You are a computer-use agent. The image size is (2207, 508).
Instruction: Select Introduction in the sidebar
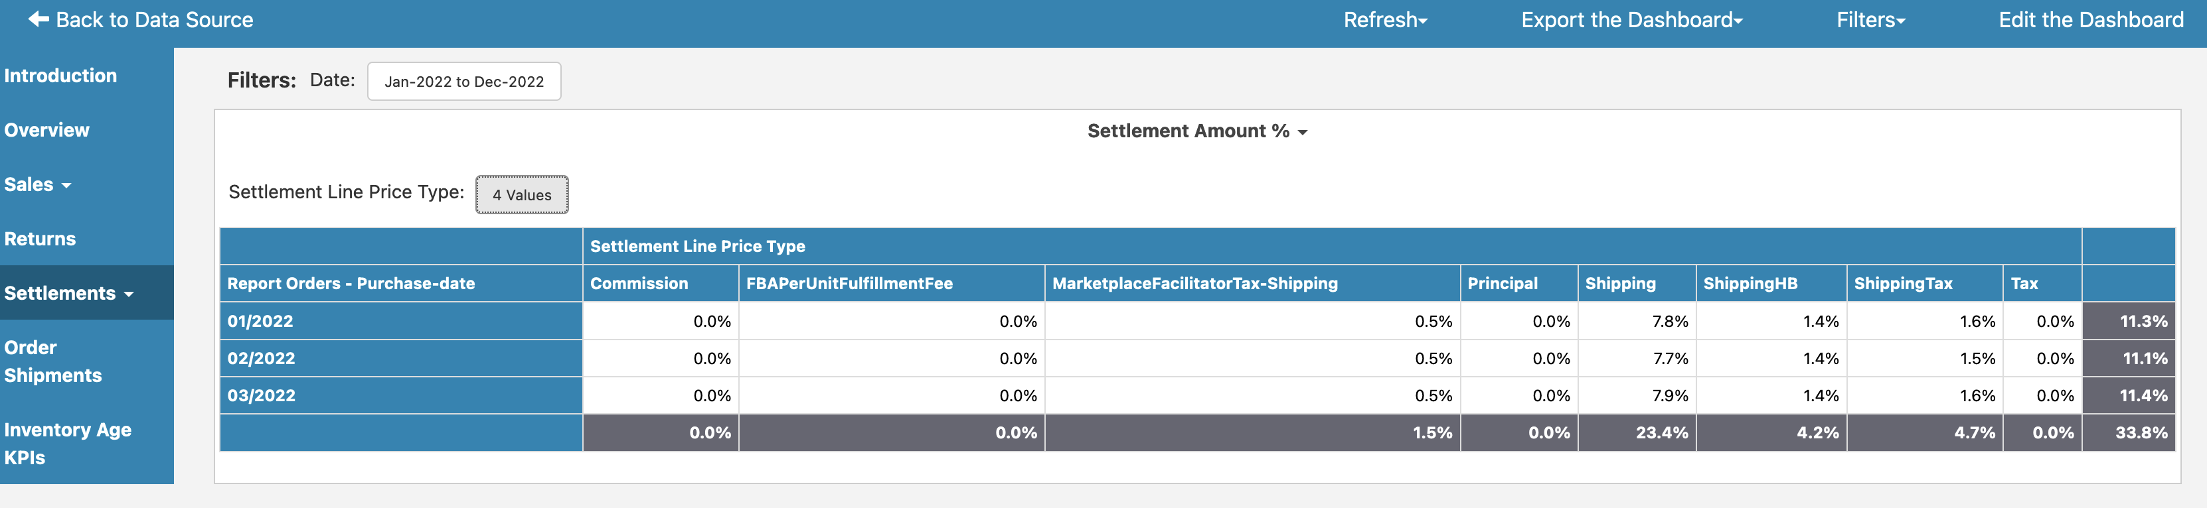(61, 75)
